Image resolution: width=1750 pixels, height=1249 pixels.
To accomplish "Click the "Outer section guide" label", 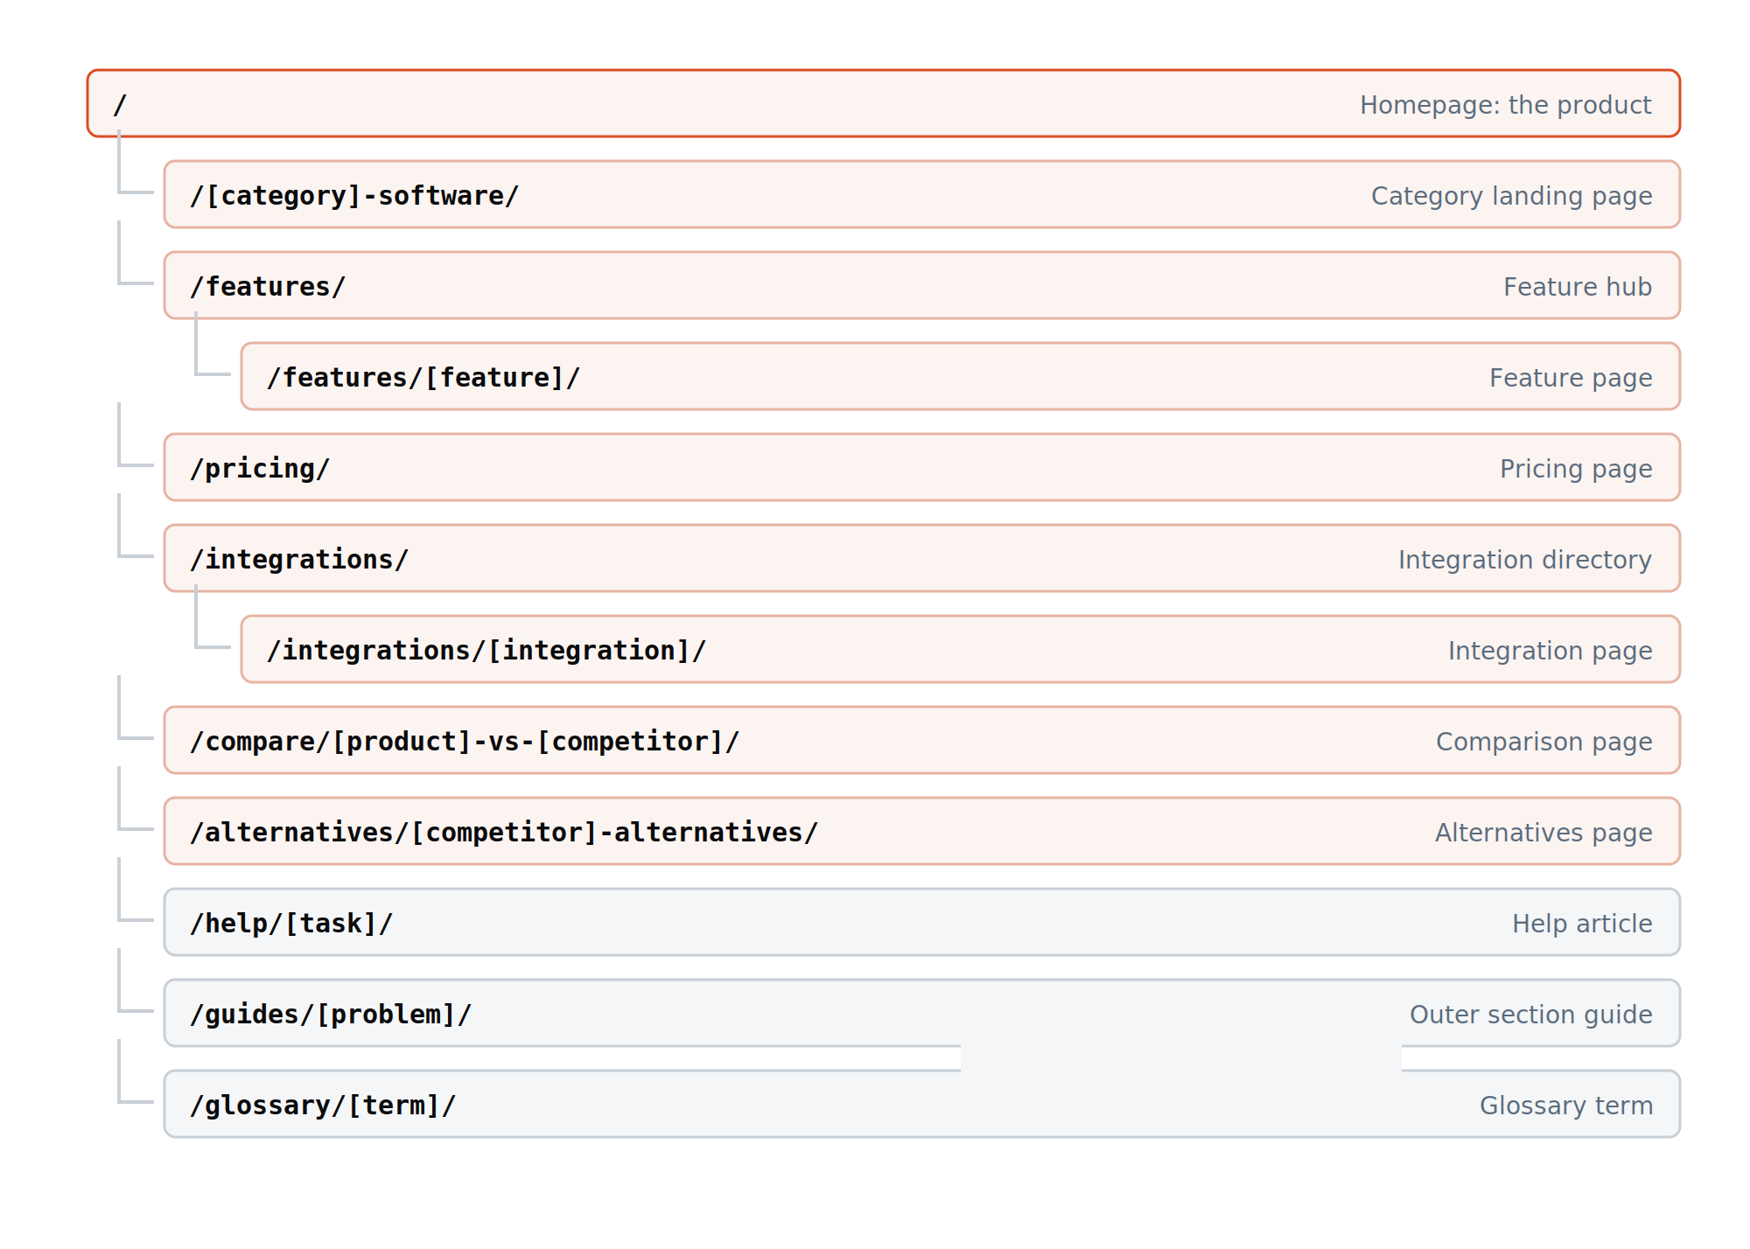I will 1530,1015.
